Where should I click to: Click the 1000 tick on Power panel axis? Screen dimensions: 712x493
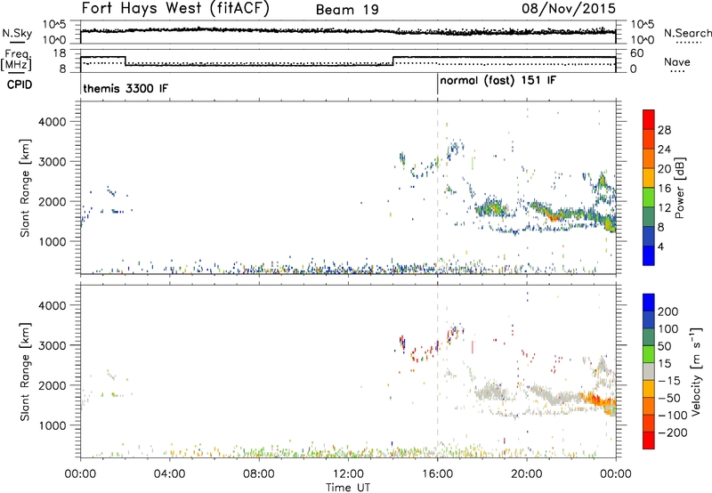tap(53, 241)
